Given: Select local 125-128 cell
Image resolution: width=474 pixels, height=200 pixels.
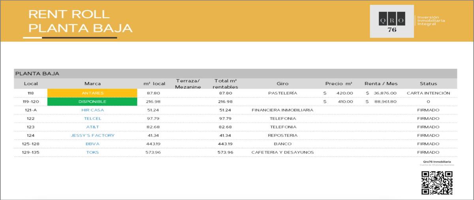Looking at the screenshot, I should [31, 144].
